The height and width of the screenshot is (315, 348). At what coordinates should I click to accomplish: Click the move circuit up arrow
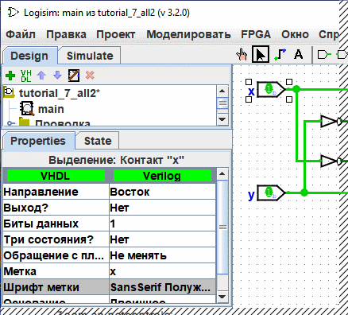[x=41, y=76]
